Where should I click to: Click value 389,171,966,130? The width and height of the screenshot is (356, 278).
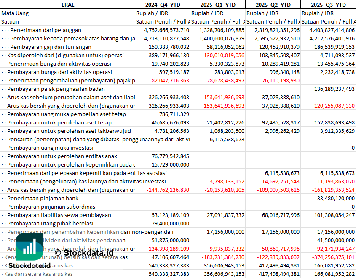169,55
